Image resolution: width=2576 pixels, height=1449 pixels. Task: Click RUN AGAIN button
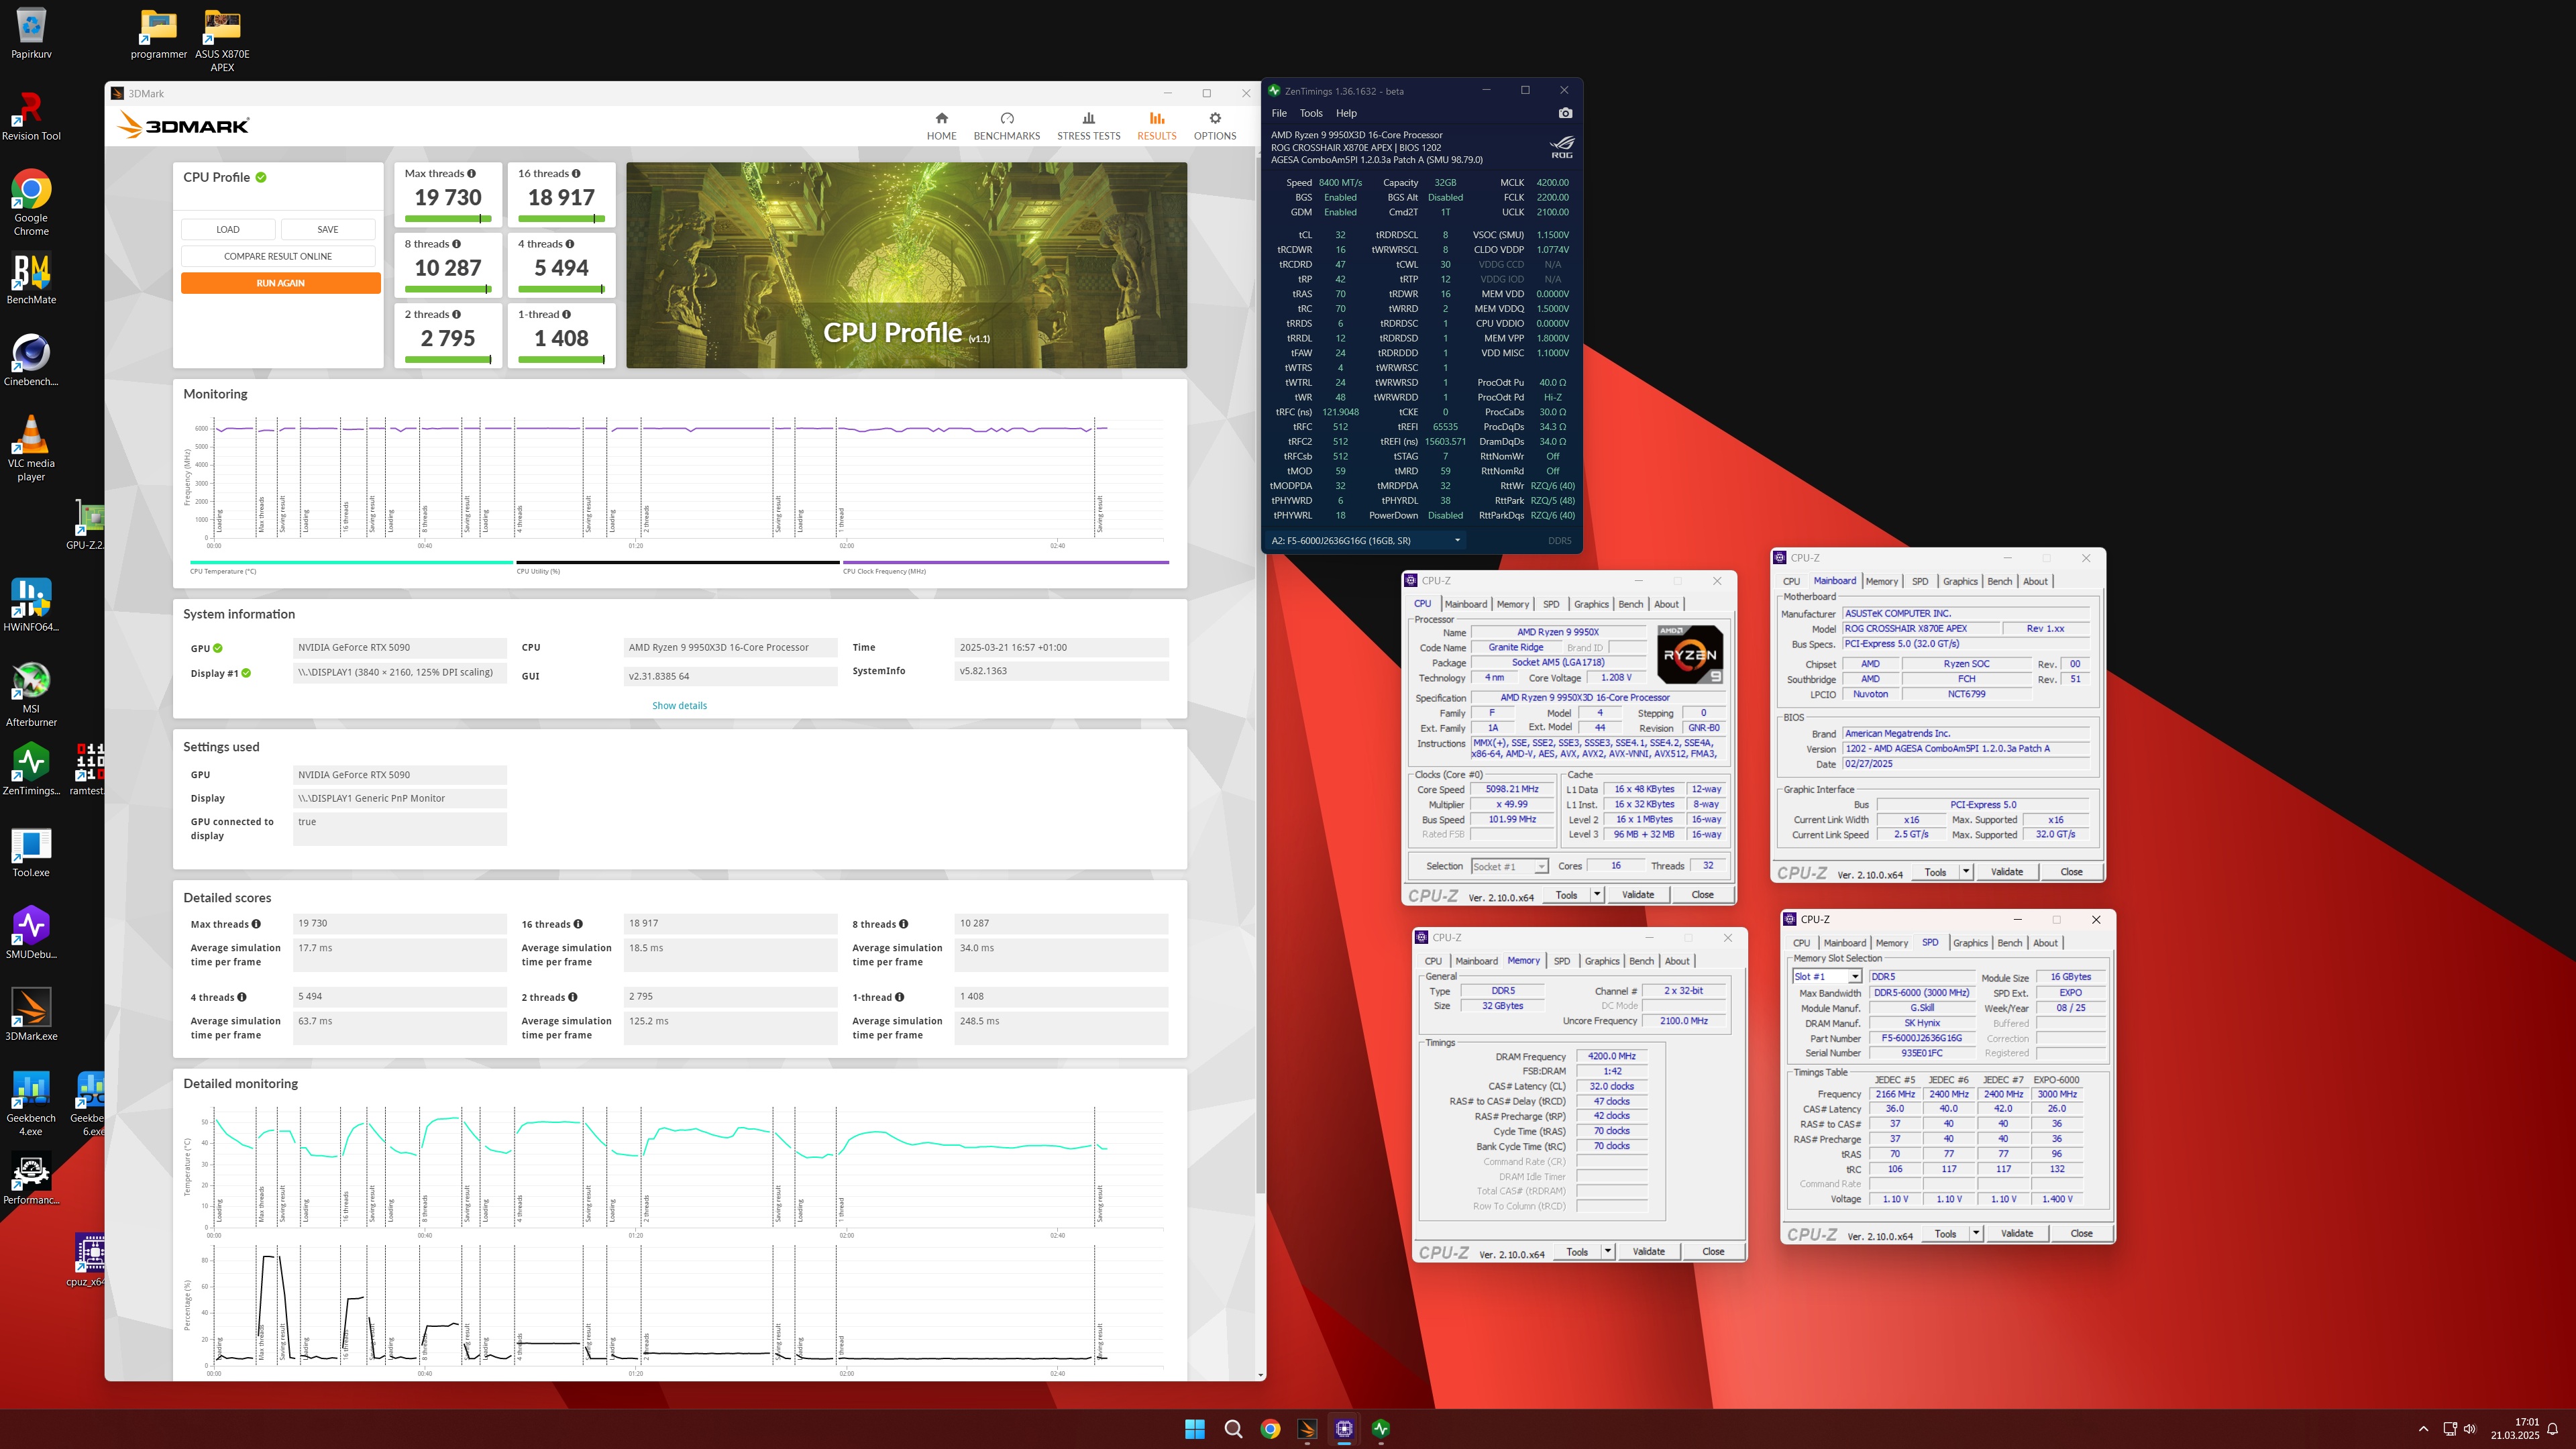(280, 283)
